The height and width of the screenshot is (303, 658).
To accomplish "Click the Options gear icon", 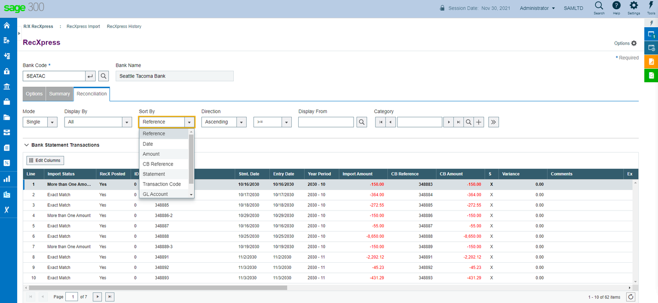I will point(634,43).
